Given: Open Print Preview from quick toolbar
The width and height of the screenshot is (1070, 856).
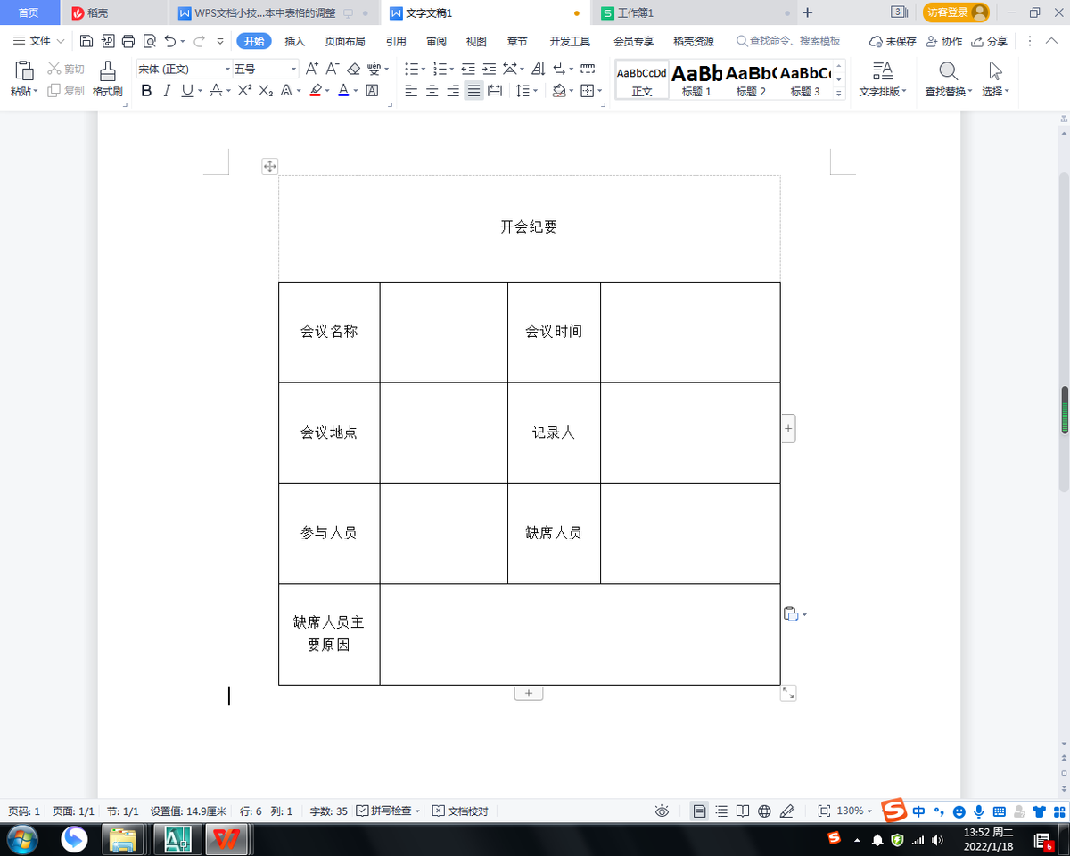Looking at the screenshot, I should click(149, 41).
